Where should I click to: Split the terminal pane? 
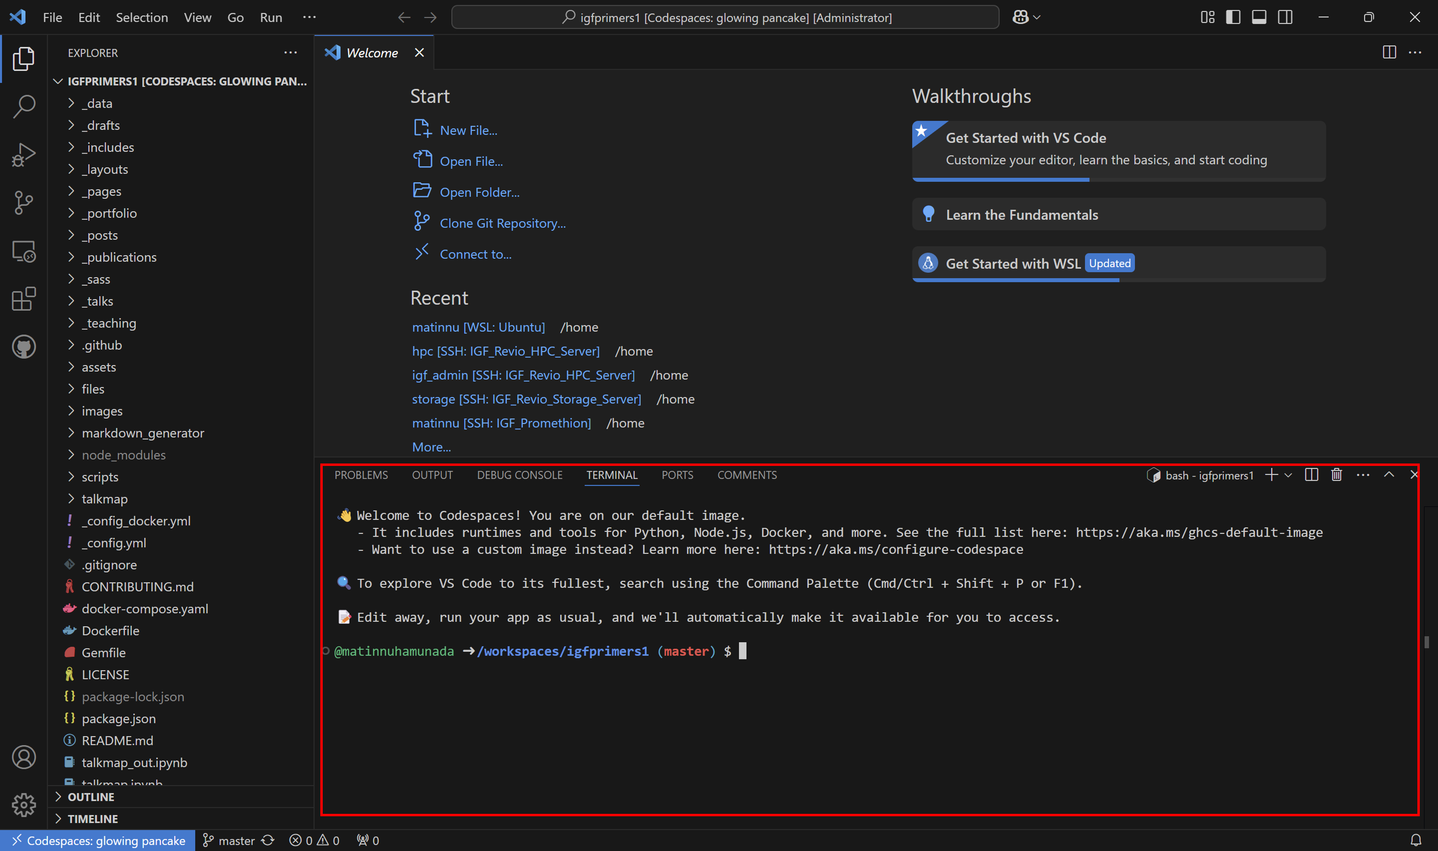[x=1311, y=475]
